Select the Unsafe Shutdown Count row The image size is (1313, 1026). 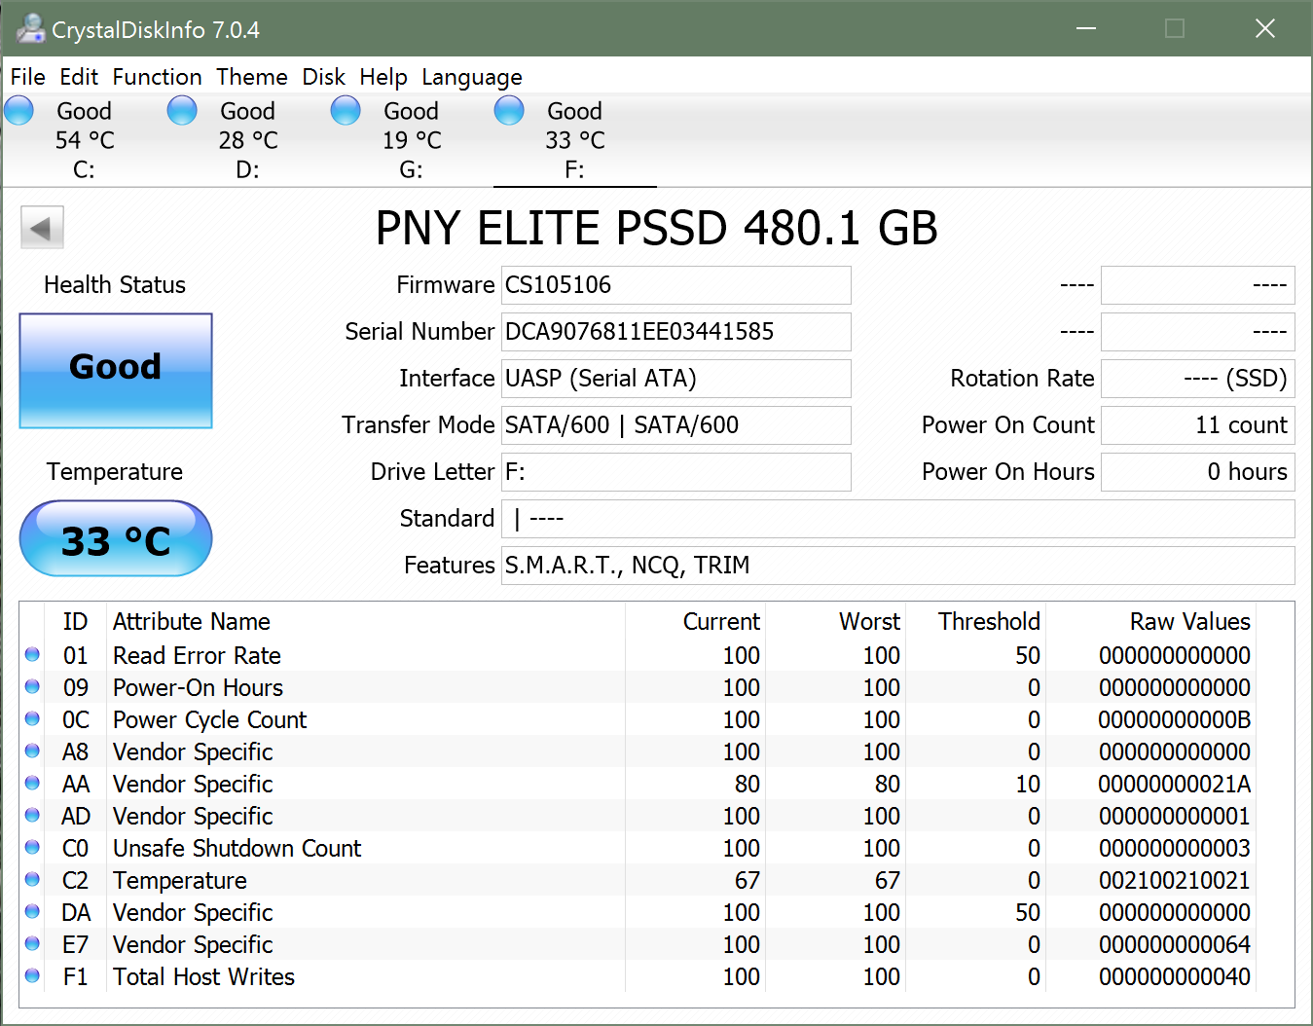pyautogui.click(x=237, y=848)
